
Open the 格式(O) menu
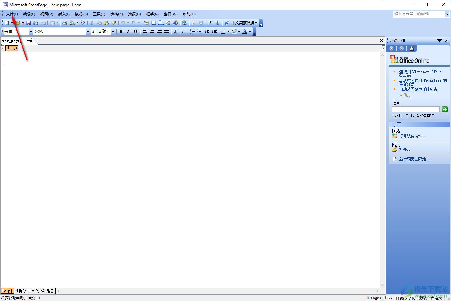[x=81, y=14]
